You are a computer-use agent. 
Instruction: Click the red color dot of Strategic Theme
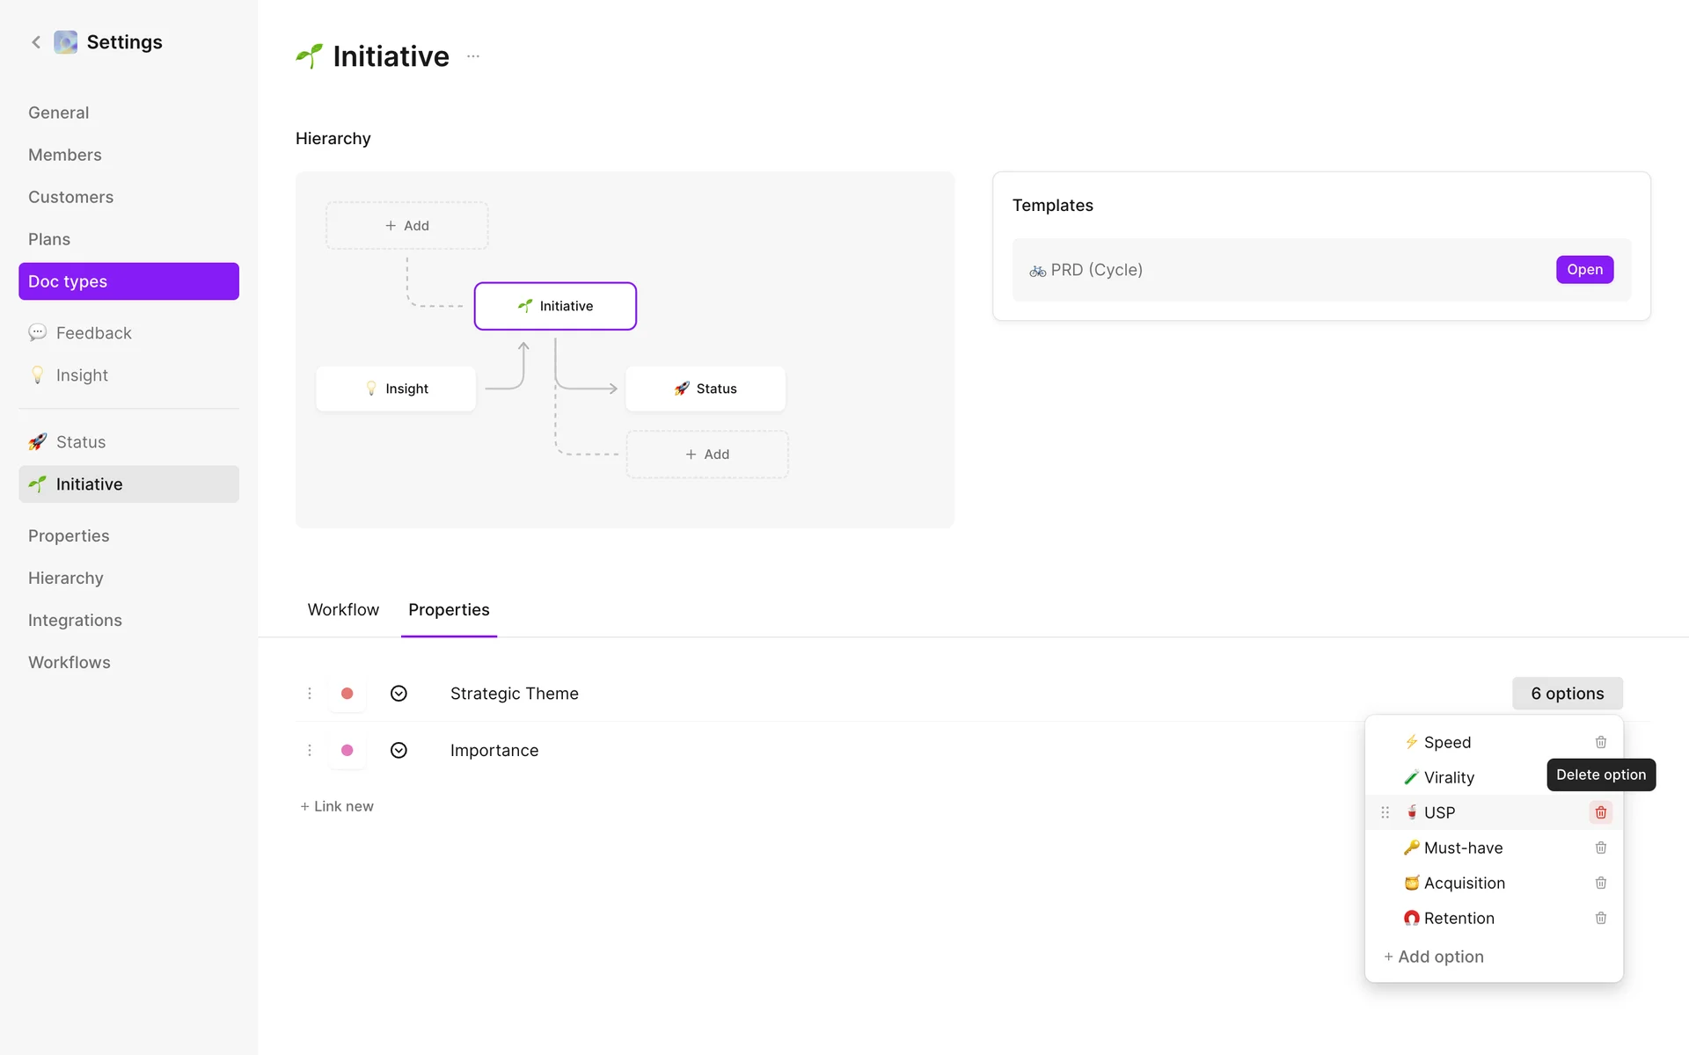[x=347, y=694]
